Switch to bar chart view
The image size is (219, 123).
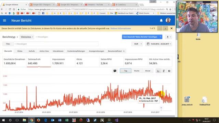[164, 71]
